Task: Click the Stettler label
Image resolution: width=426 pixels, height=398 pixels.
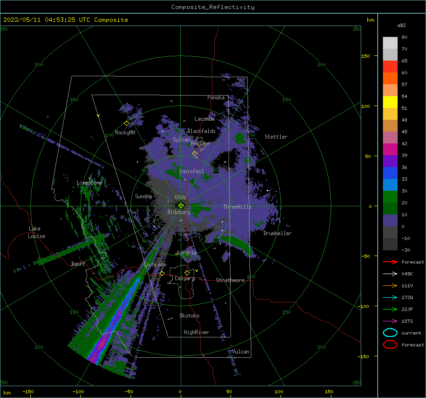Action: tap(276, 137)
